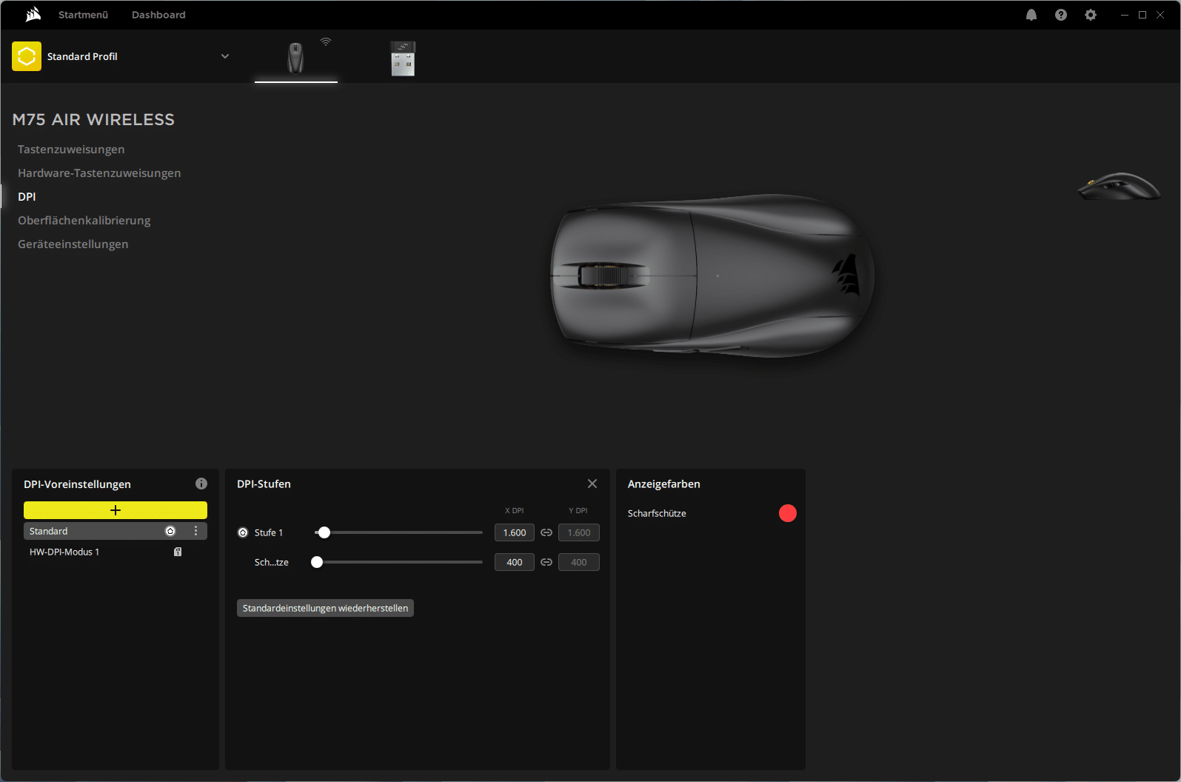The height and width of the screenshot is (782, 1181).
Task: Click Standardeinstellungen wiederherstellen button
Action: click(x=325, y=608)
